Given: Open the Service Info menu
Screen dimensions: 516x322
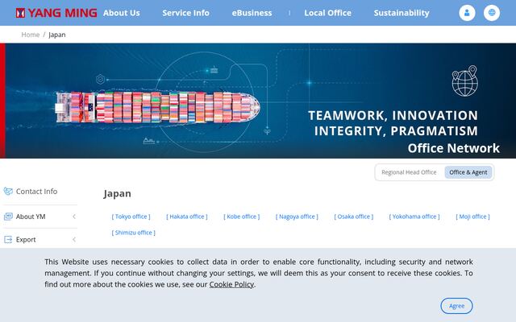Looking at the screenshot, I should click(185, 13).
